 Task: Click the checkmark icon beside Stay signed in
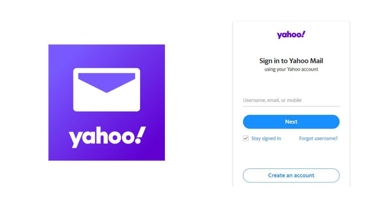tap(246, 138)
